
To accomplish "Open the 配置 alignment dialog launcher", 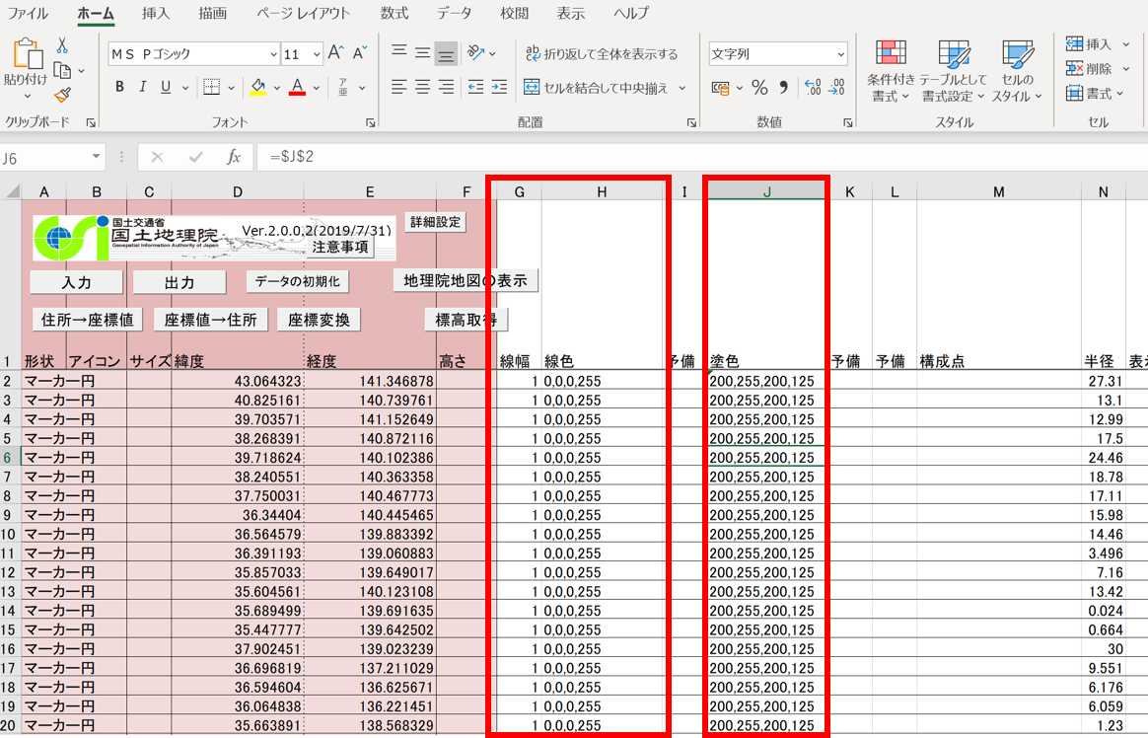I will (691, 123).
